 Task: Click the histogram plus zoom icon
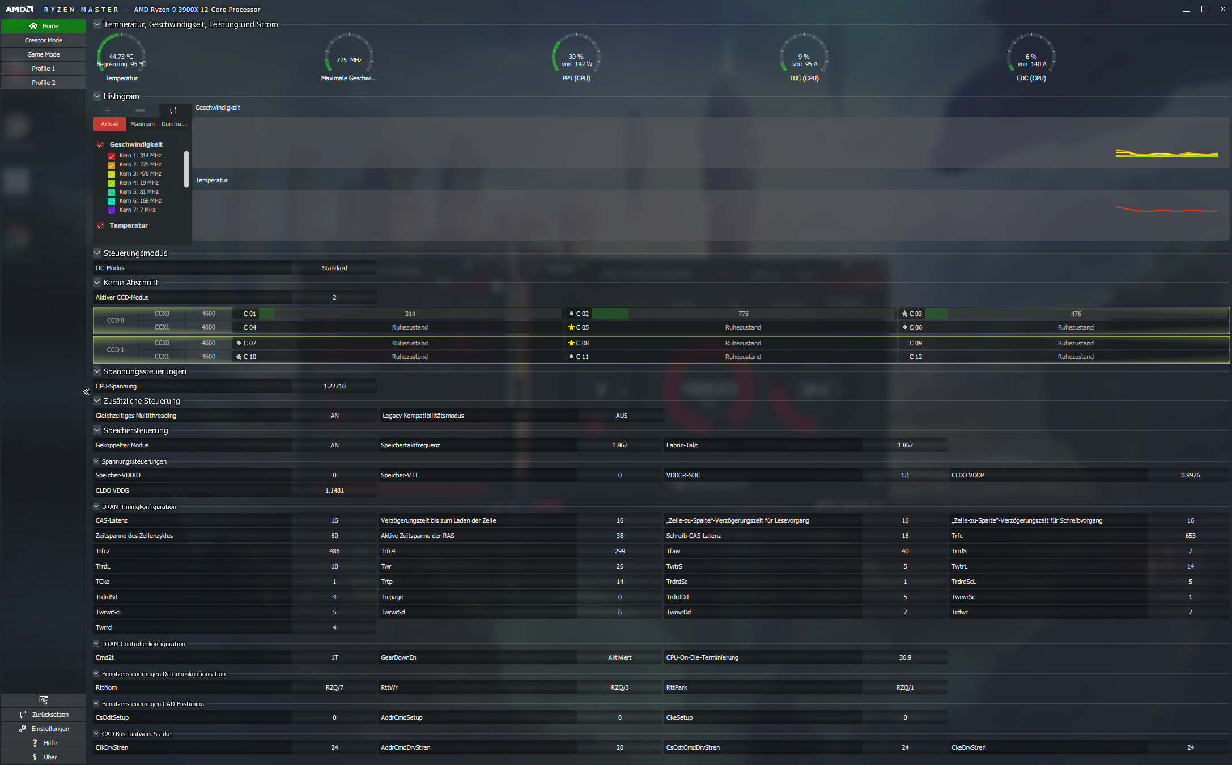(107, 110)
